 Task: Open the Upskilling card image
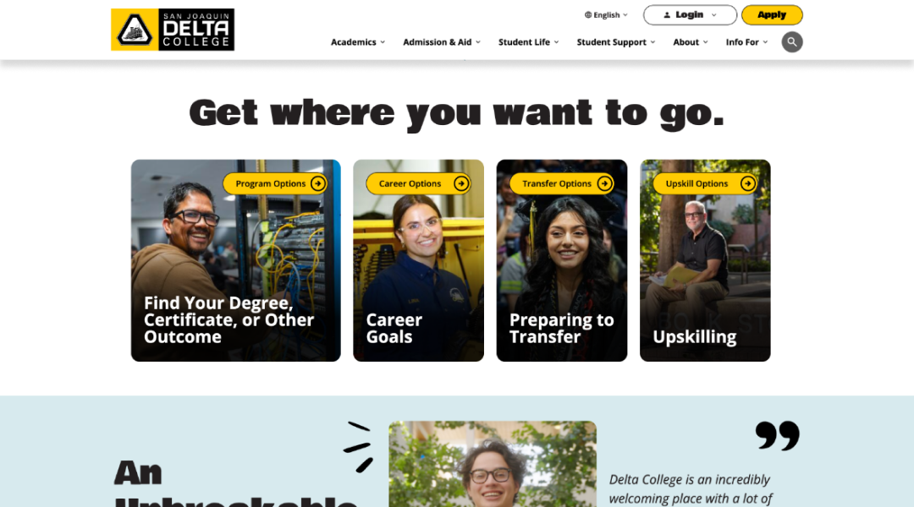point(705,260)
